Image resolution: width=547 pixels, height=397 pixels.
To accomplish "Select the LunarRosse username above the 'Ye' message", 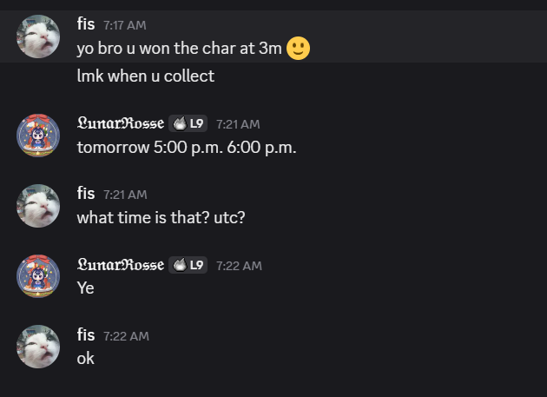I will (120, 265).
